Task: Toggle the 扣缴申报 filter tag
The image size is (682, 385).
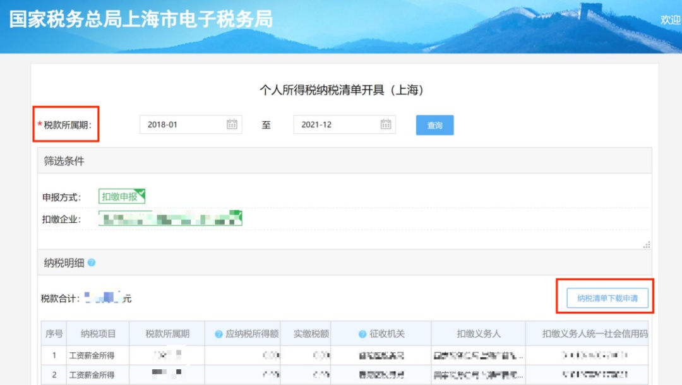Action: [x=121, y=196]
